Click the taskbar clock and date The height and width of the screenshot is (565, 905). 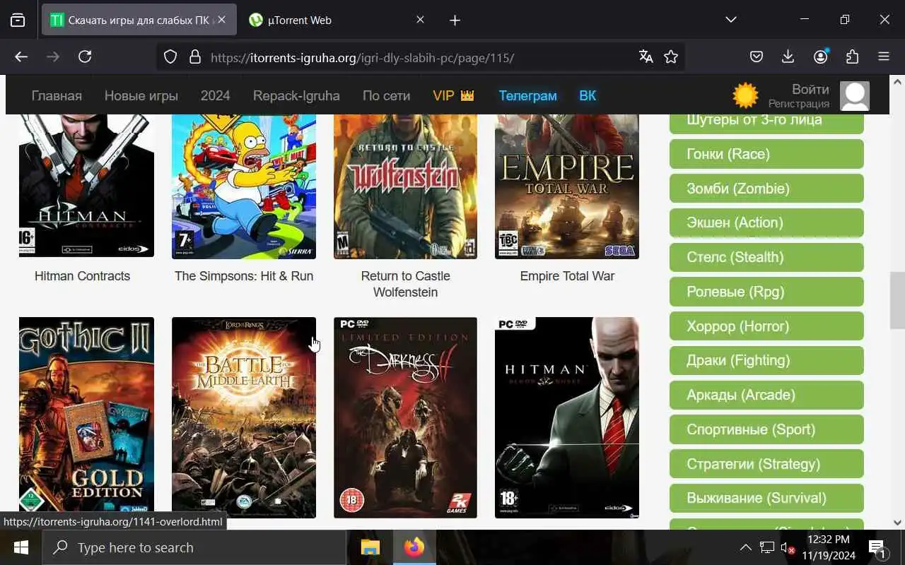(829, 547)
